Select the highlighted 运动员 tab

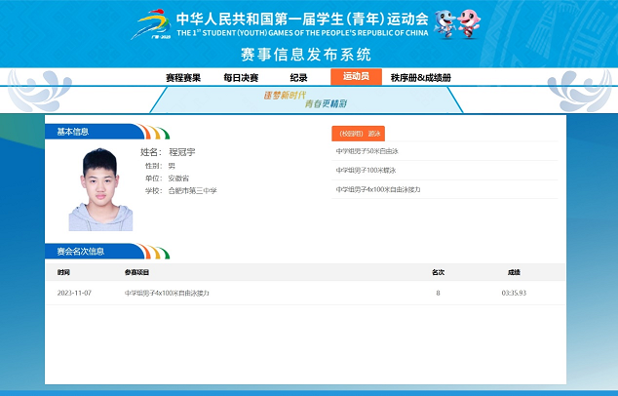[x=356, y=76]
